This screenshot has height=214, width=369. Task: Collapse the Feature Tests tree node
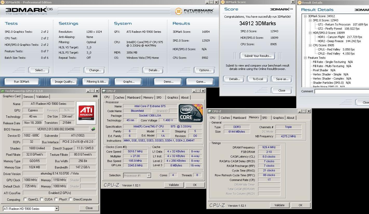coord(306,58)
